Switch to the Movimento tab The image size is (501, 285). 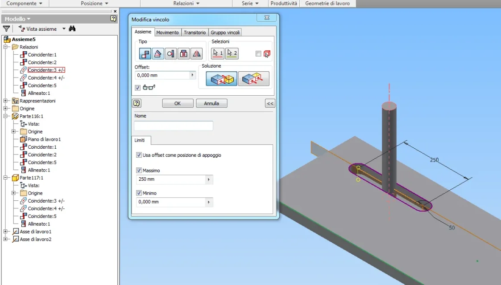click(167, 33)
